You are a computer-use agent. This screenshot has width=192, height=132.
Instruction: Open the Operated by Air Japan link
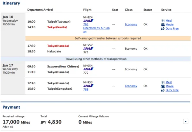click(x=97, y=30)
